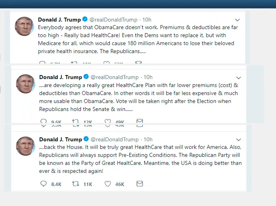This screenshot has height=206, width=276.
Task: Like the tweet with 49K likes
Action: (x=107, y=121)
